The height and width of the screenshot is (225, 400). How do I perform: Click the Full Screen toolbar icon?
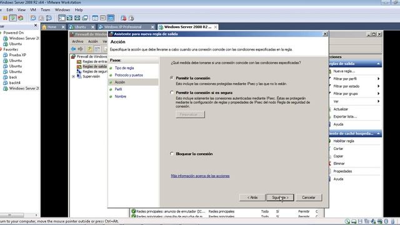coord(69,18)
